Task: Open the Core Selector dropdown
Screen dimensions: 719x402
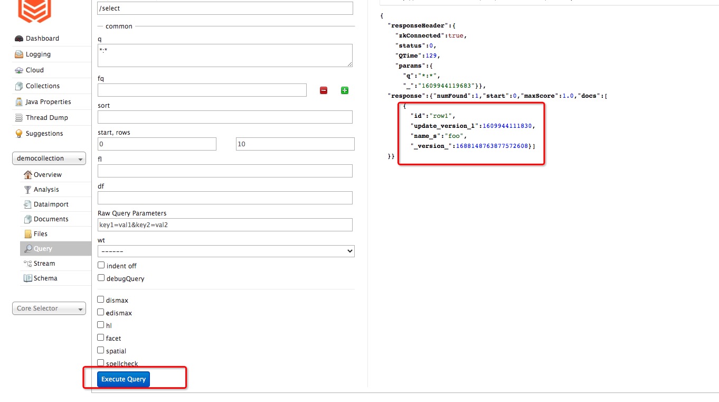Action: [x=49, y=308]
